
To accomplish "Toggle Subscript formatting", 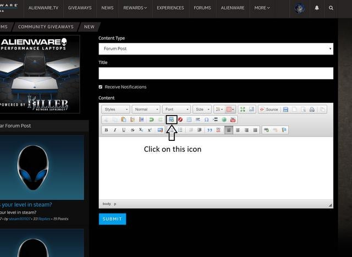I will tap(141, 130).
